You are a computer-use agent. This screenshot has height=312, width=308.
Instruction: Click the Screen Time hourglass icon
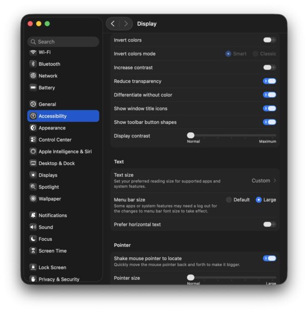33,251
